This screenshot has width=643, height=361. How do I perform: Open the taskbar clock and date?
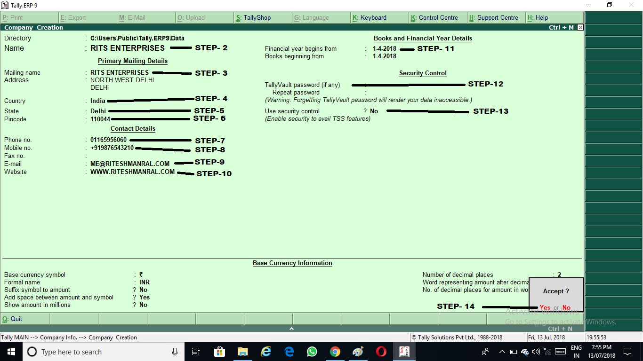click(x=602, y=352)
